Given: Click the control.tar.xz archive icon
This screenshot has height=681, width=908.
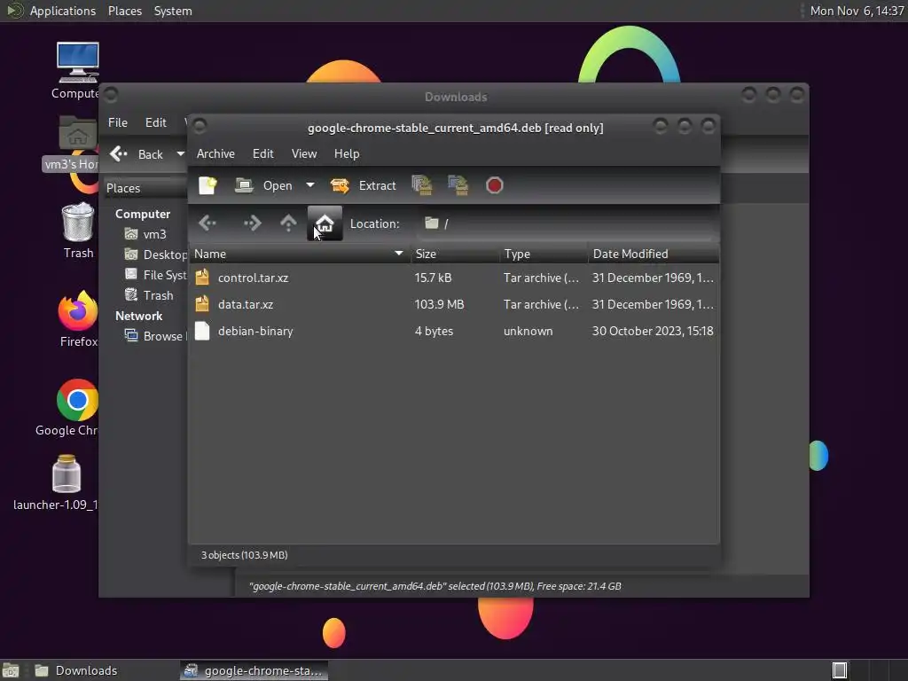Looking at the screenshot, I should [202, 278].
